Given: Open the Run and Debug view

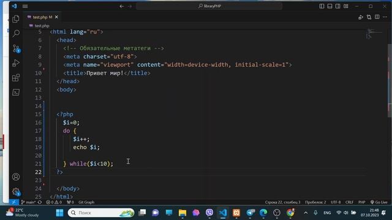Looking at the screenshot, I should coord(16,63).
